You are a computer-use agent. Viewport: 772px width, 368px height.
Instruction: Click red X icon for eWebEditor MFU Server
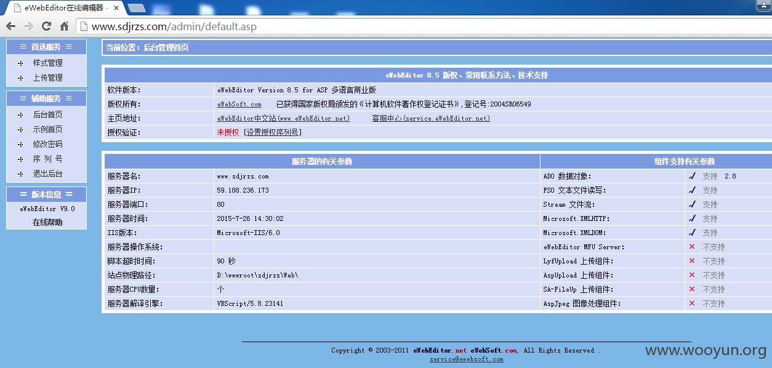click(692, 247)
